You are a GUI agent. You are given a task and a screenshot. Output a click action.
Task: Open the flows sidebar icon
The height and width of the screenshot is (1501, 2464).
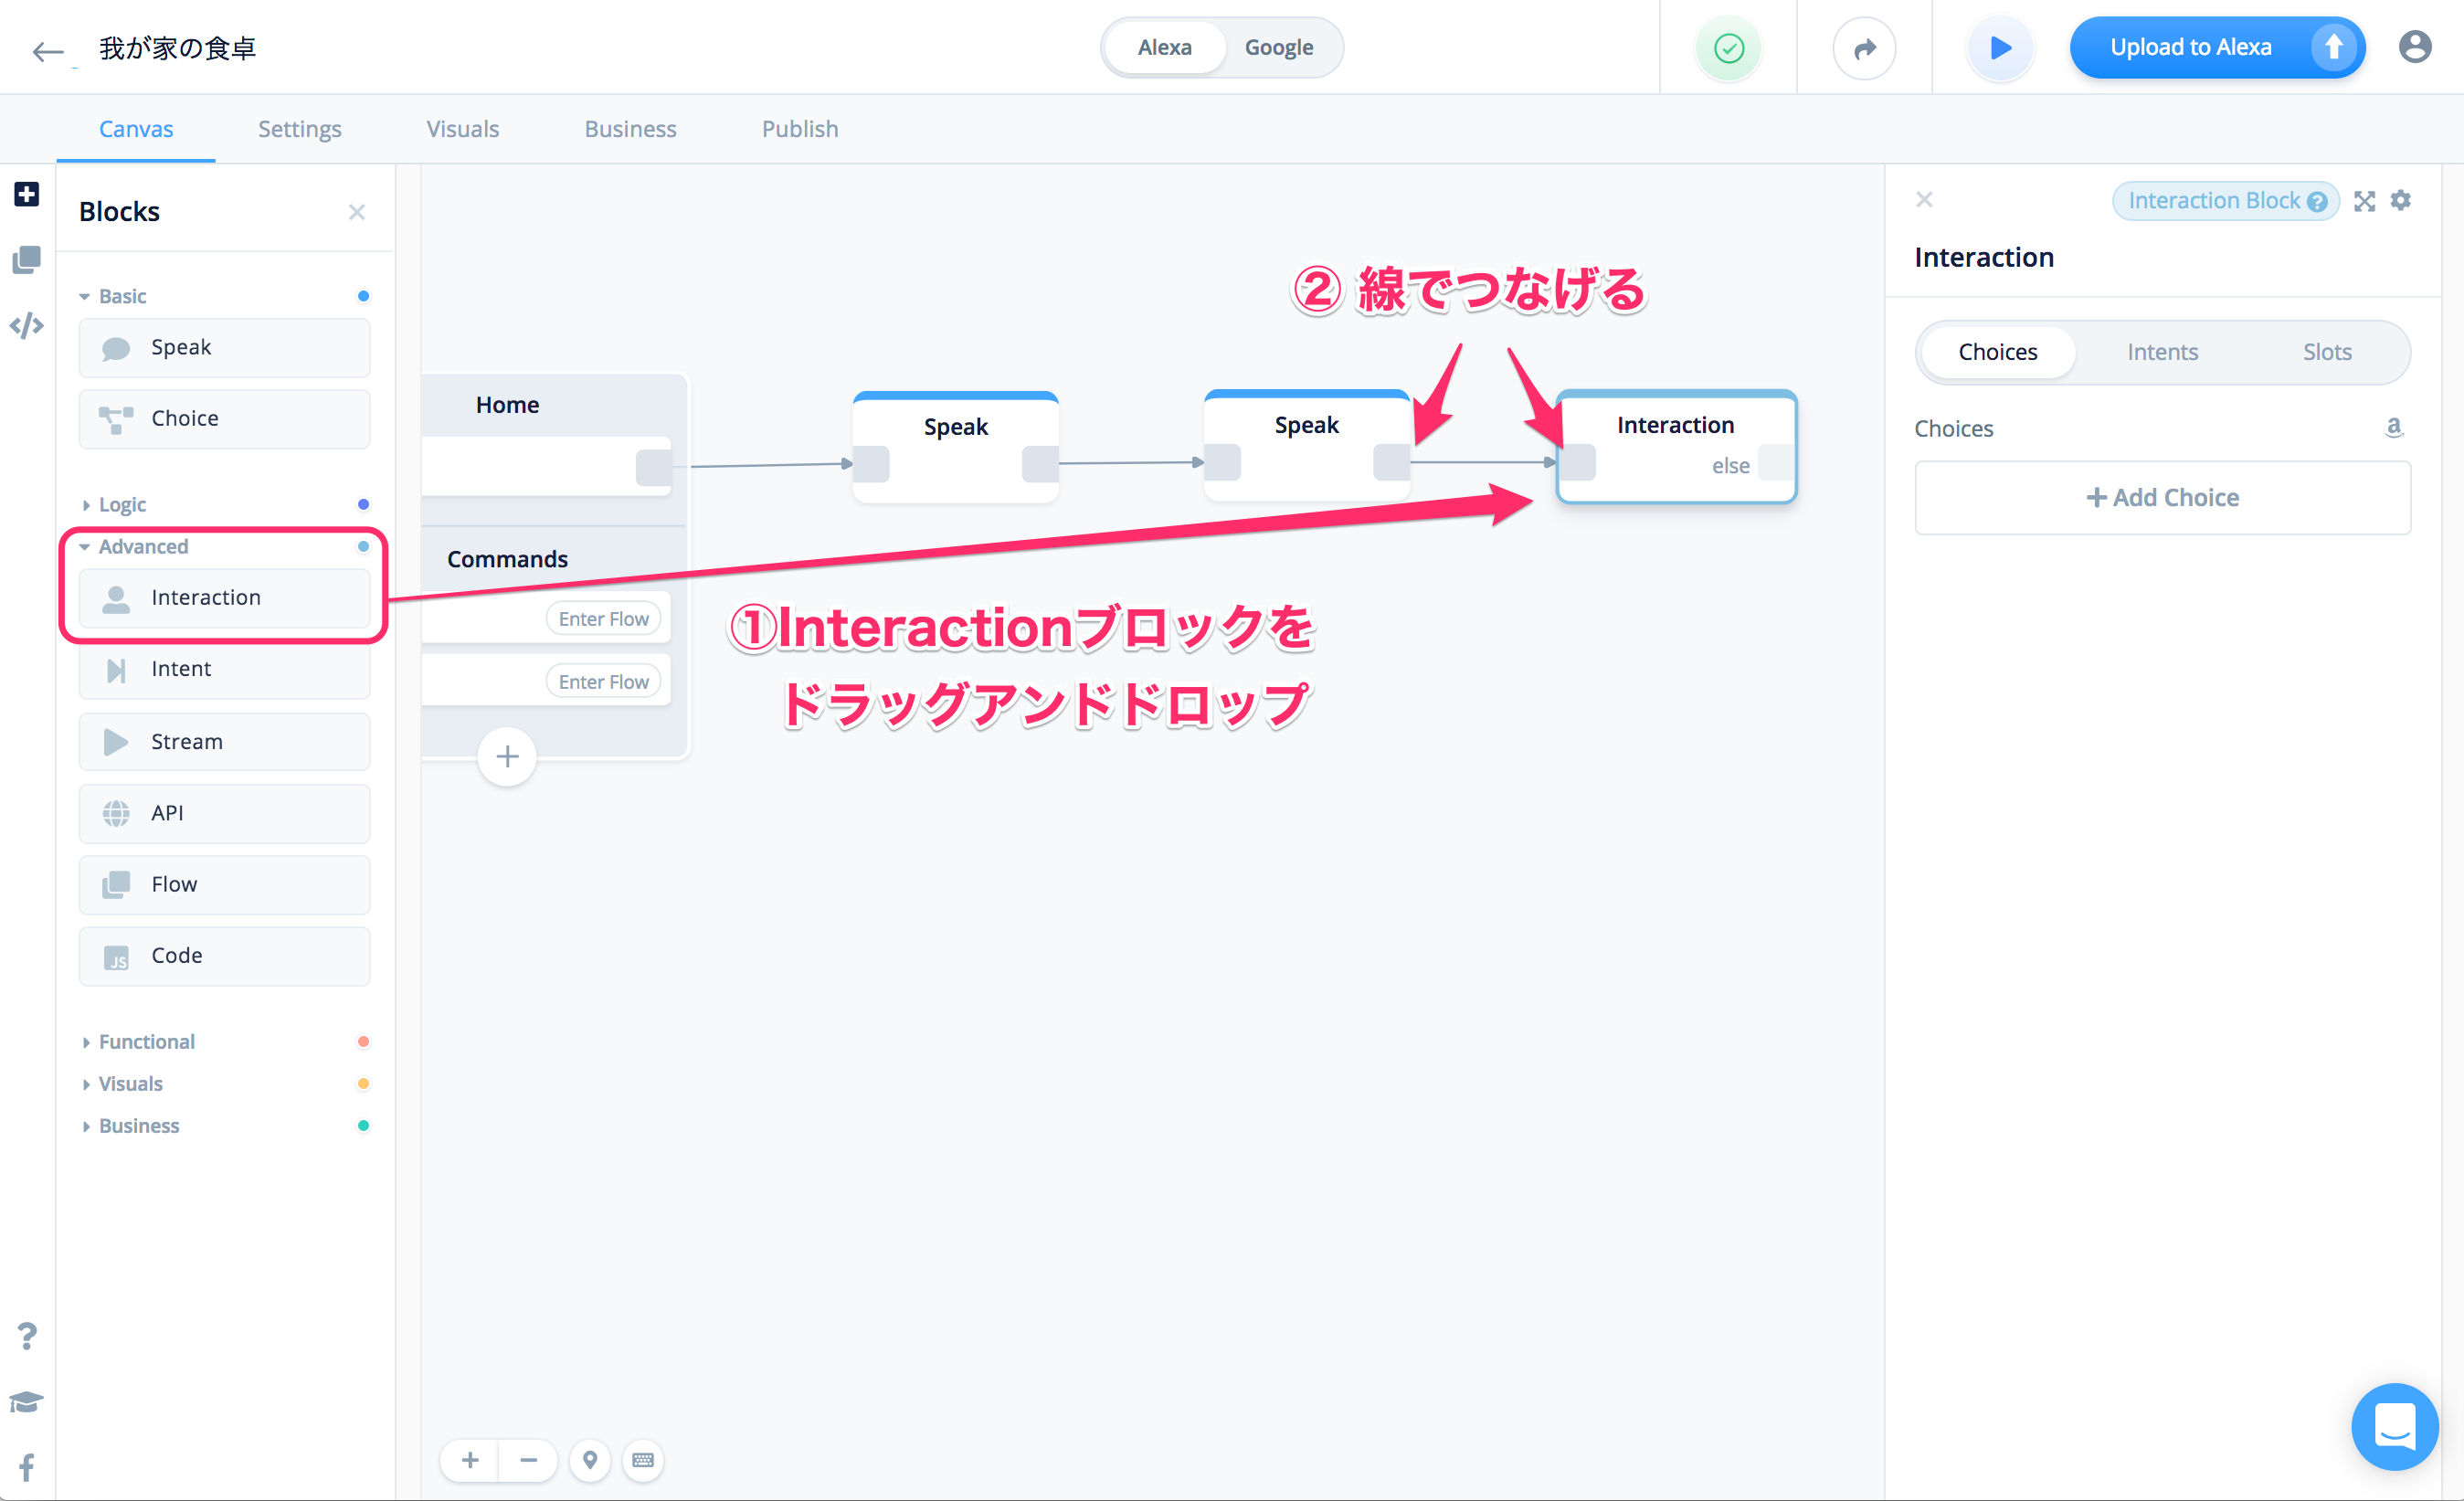[26, 259]
